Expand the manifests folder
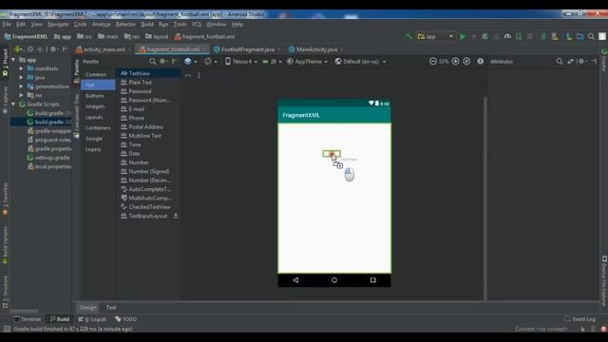 point(21,68)
